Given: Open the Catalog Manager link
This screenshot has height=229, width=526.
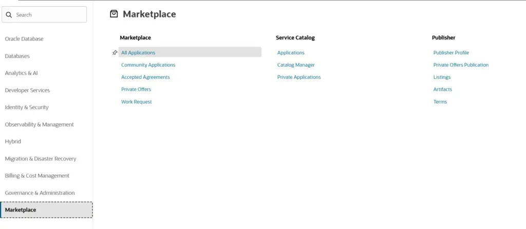Looking at the screenshot, I should click(x=296, y=65).
